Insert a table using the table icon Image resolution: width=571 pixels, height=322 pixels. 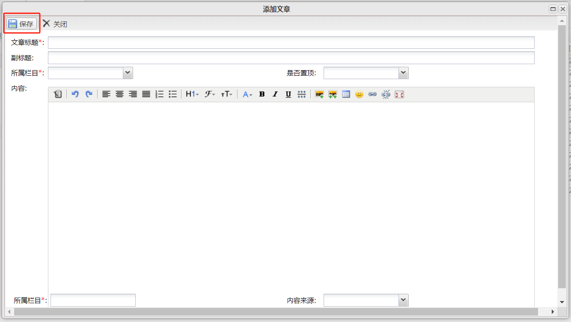(x=346, y=95)
